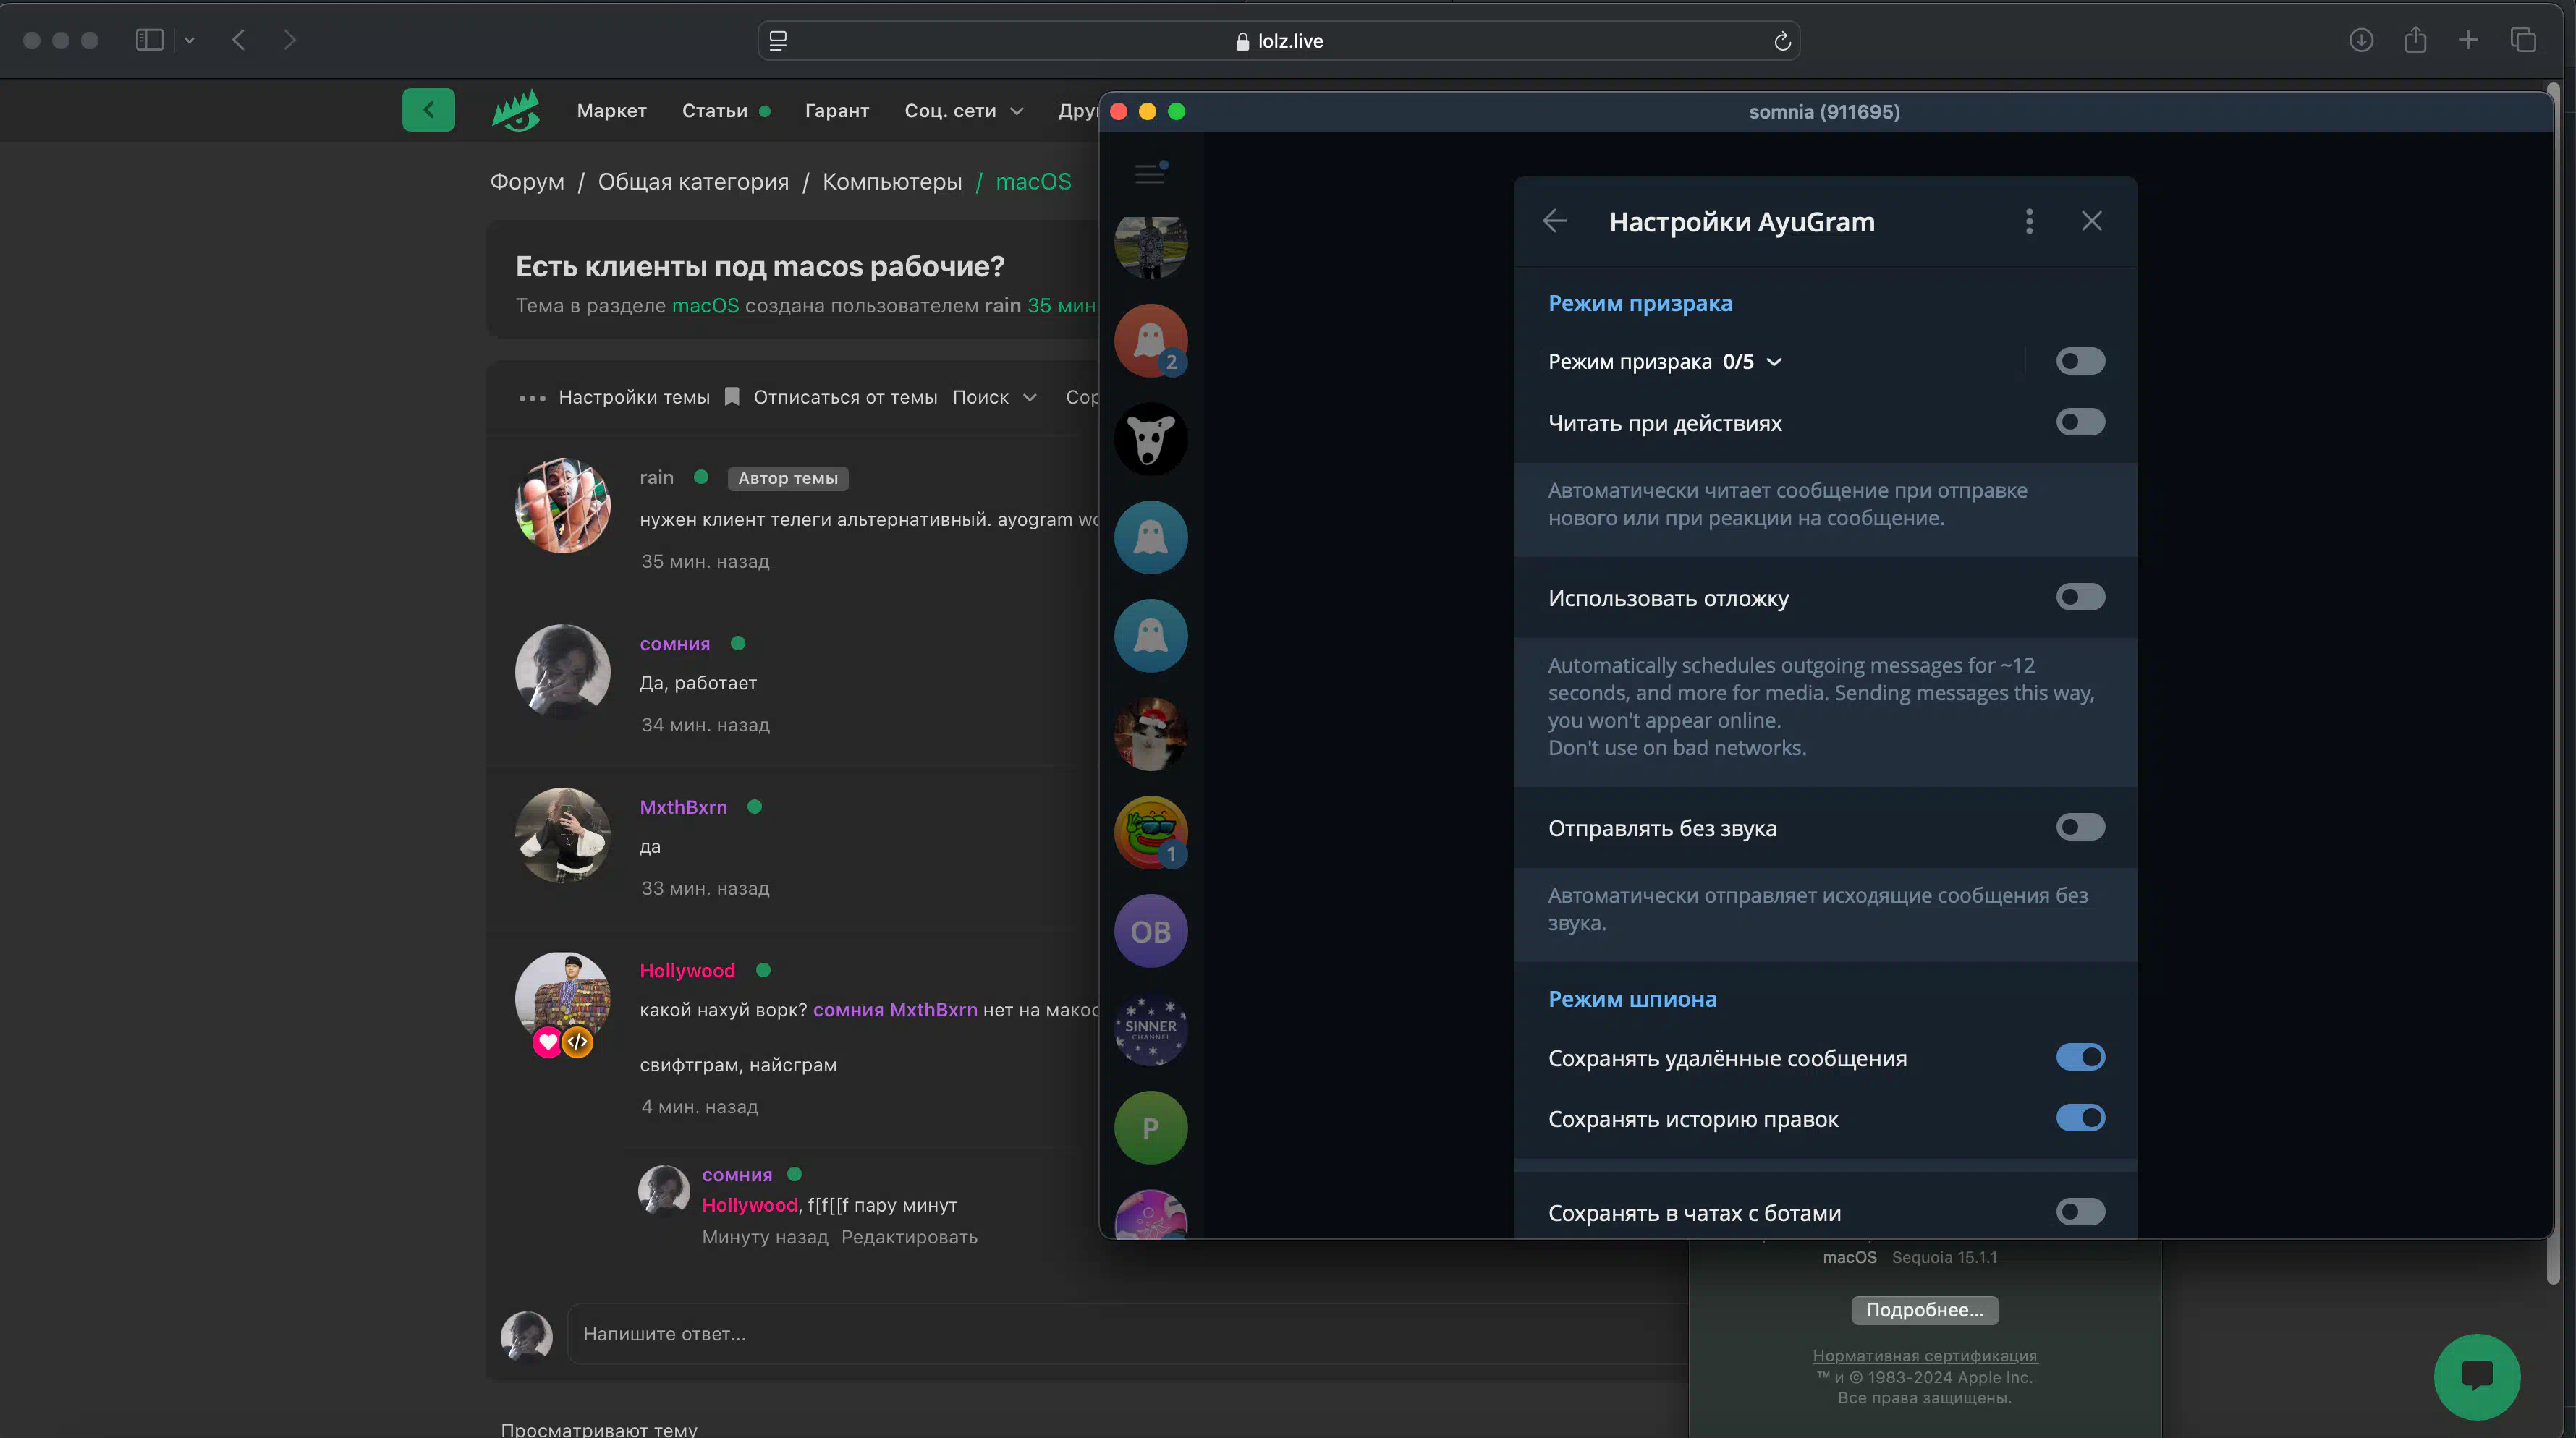Image resolution: width=2576 pixels, height=1438 pixels.
Task: Open Нормативная сертификация link
Action: click(1924, 1355)
